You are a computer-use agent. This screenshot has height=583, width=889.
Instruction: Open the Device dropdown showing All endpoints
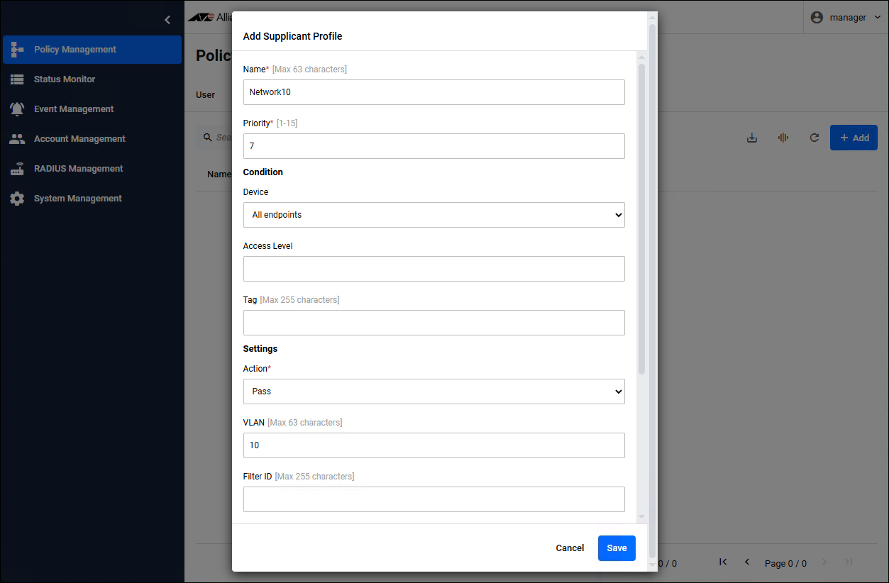pyautogui.click(x=434, y=215)
